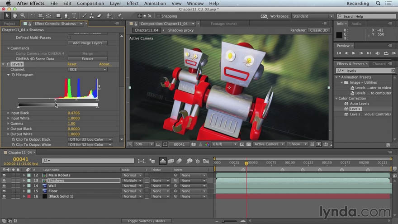Open the 1 View layout dropdown
398x224 pixels.
pyautogui.click(x=297, y=144)
